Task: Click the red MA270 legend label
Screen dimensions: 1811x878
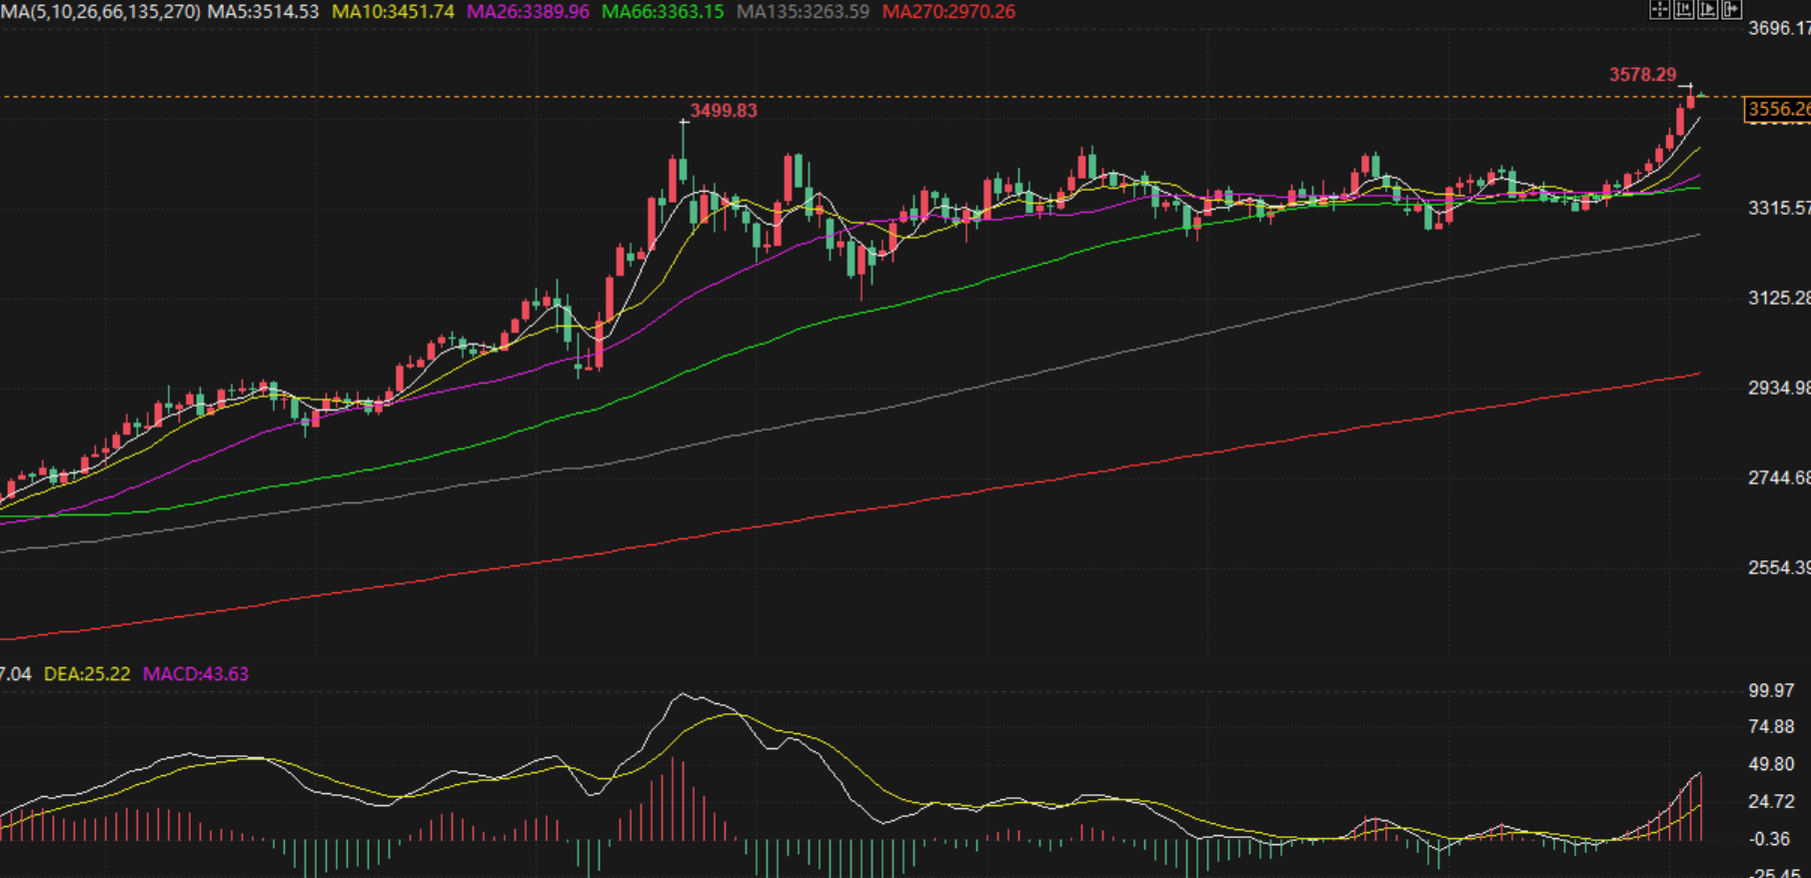Action: coord(948,12)
